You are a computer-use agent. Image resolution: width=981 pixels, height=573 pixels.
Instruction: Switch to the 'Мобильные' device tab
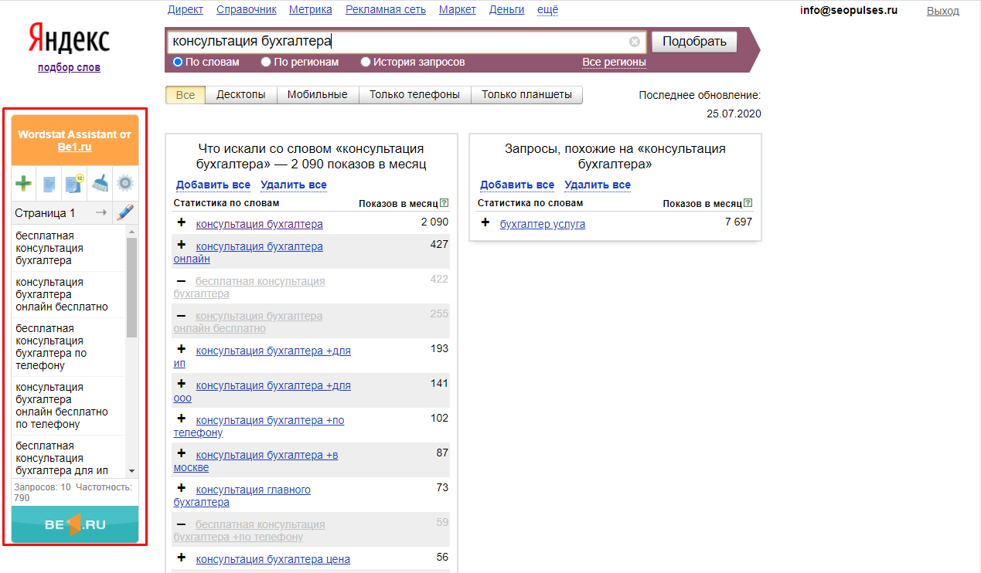tap(317, 94)
